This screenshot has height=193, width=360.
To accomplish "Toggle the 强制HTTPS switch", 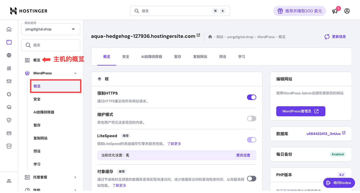I will point(251,97).
